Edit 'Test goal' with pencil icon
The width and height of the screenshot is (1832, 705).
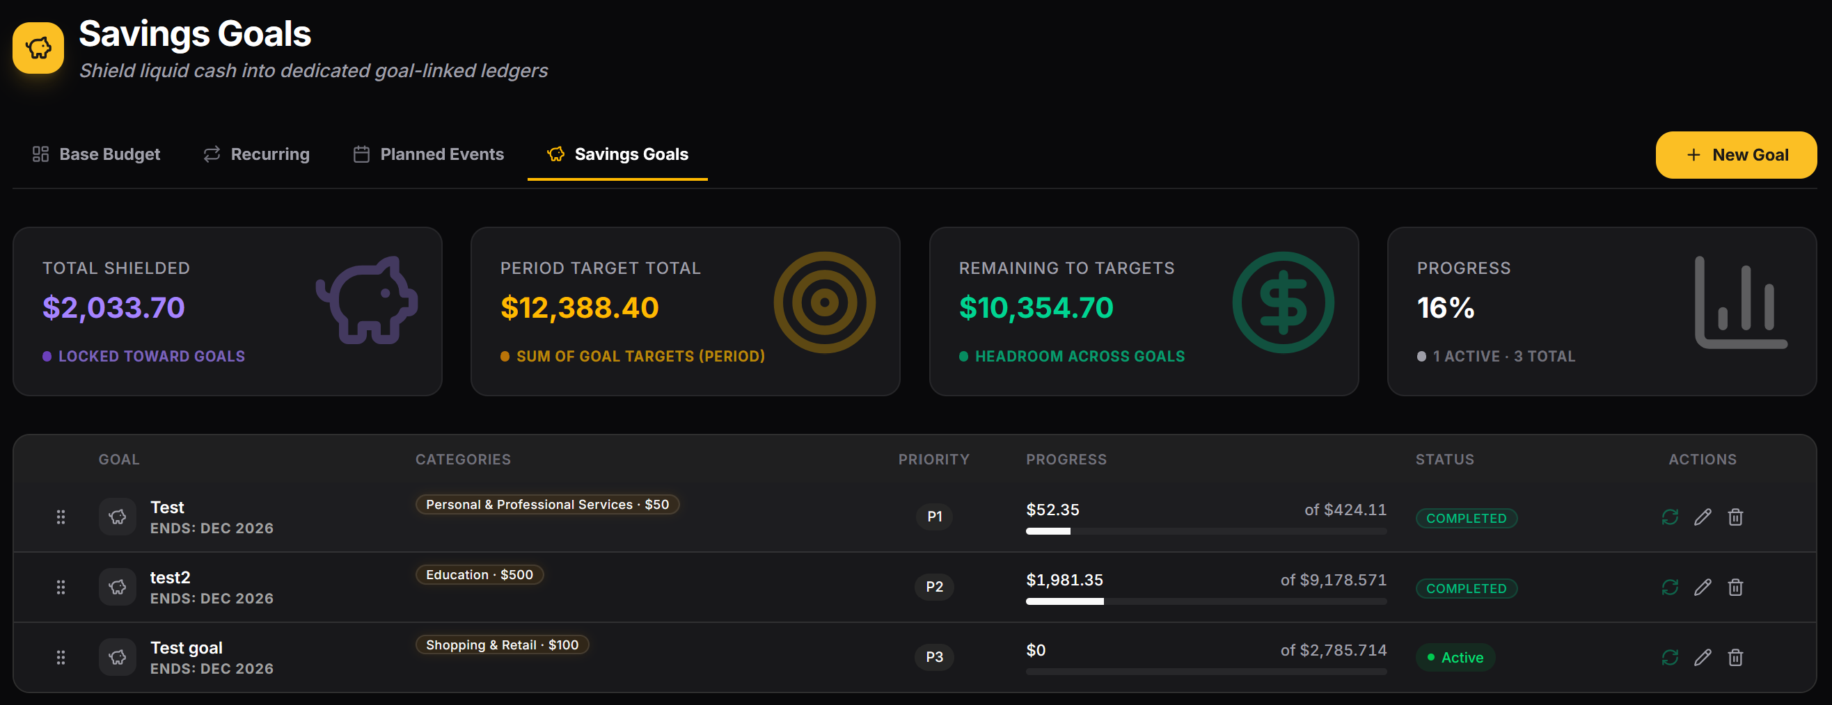coord(1703,658)
